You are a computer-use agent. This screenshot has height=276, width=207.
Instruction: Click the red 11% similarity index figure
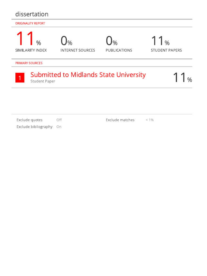[28, 39]
